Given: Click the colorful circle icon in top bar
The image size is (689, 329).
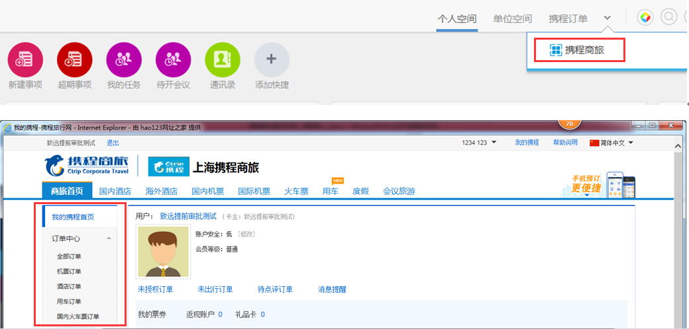Looking at the screenshot, I should pos(645,18).
